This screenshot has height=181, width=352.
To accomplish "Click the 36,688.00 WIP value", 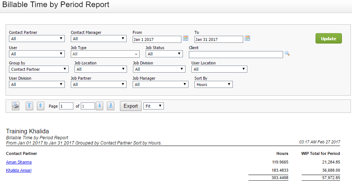I will coord(331,171).
